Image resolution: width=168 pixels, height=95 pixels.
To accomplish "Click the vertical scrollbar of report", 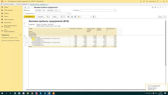I will tap(166, 43).
